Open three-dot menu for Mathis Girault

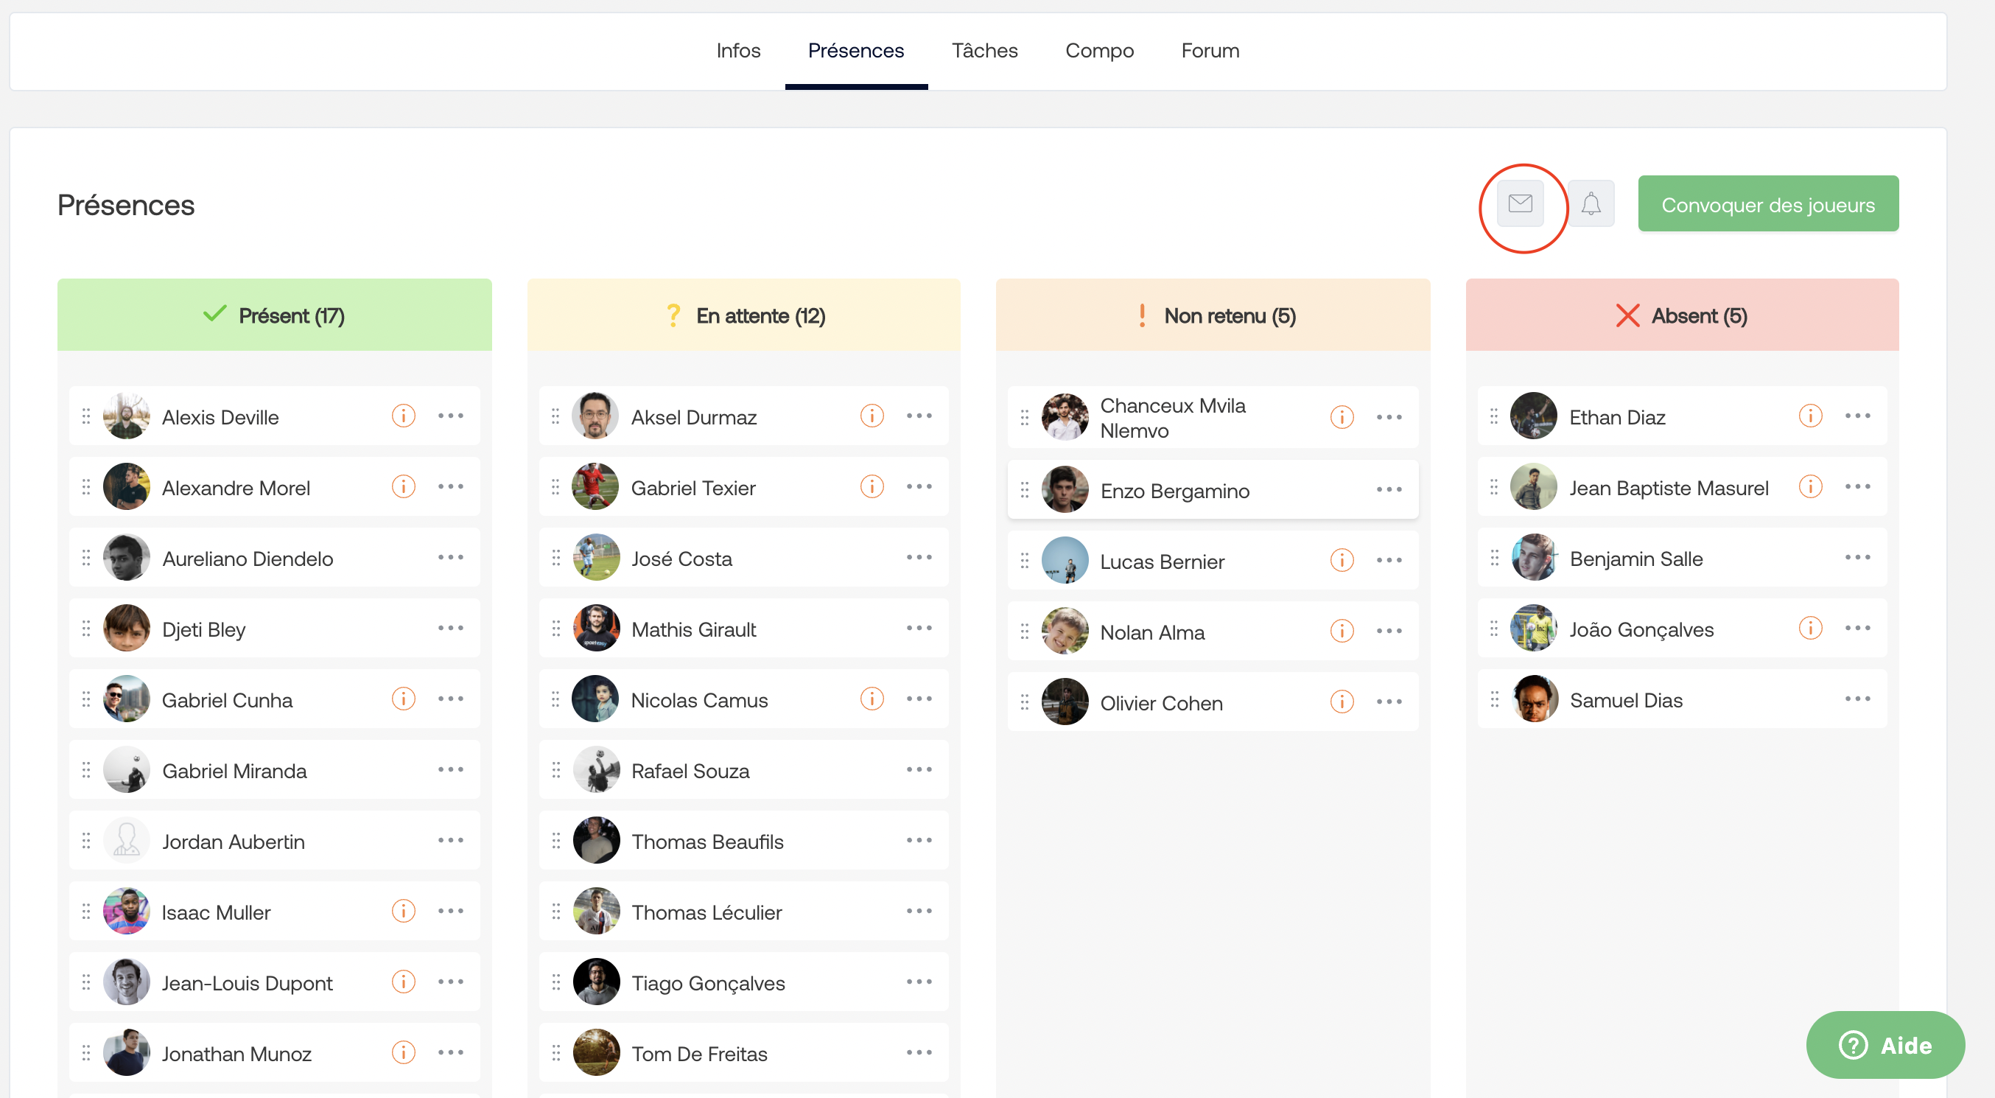(919, 628)
